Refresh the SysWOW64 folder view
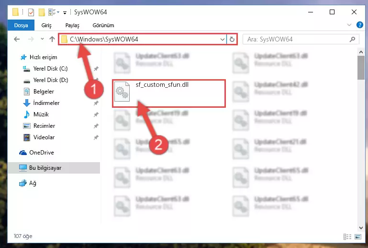Viewport: 368px width, 248px height. (x=232, y=39)
